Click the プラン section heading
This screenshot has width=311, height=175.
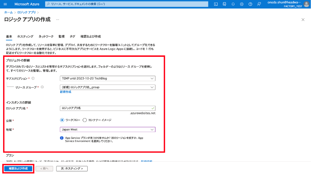pyautogui.click(x=10, y=155)
